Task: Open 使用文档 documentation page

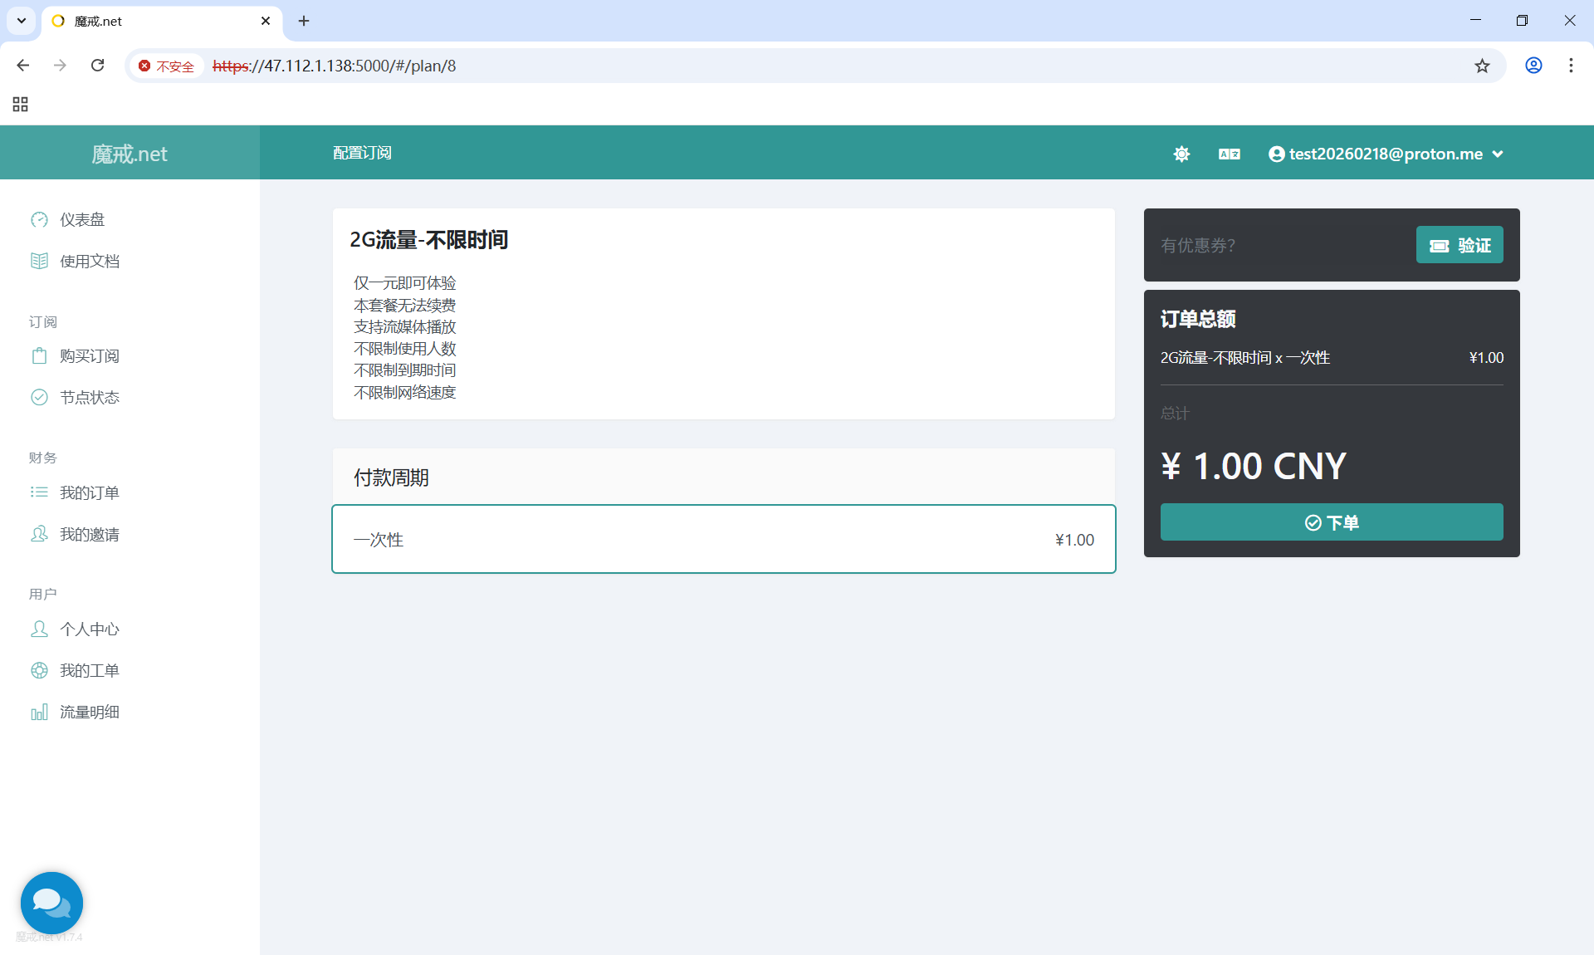Action: click(89, 261)
